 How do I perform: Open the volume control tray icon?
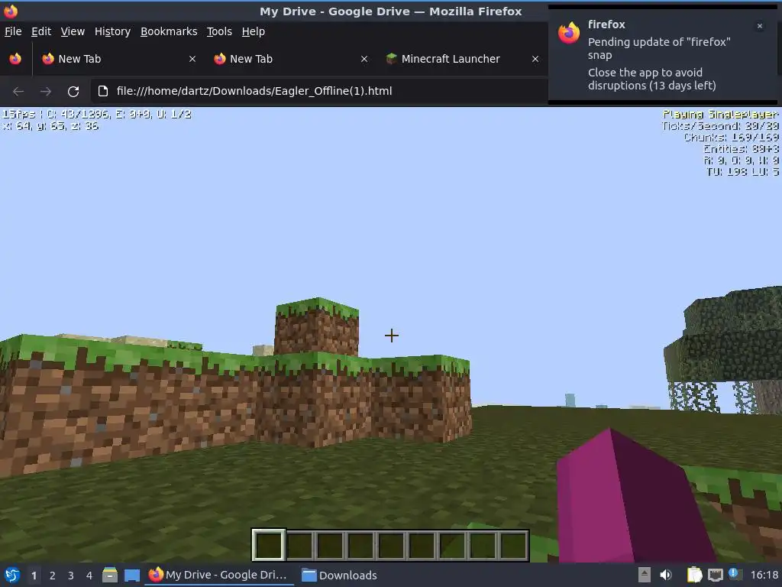[666, 575]
